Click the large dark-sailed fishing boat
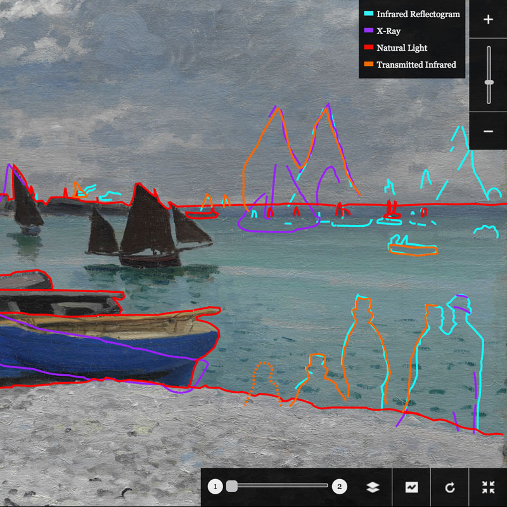 pyautogui.click(x=150, y=226)
